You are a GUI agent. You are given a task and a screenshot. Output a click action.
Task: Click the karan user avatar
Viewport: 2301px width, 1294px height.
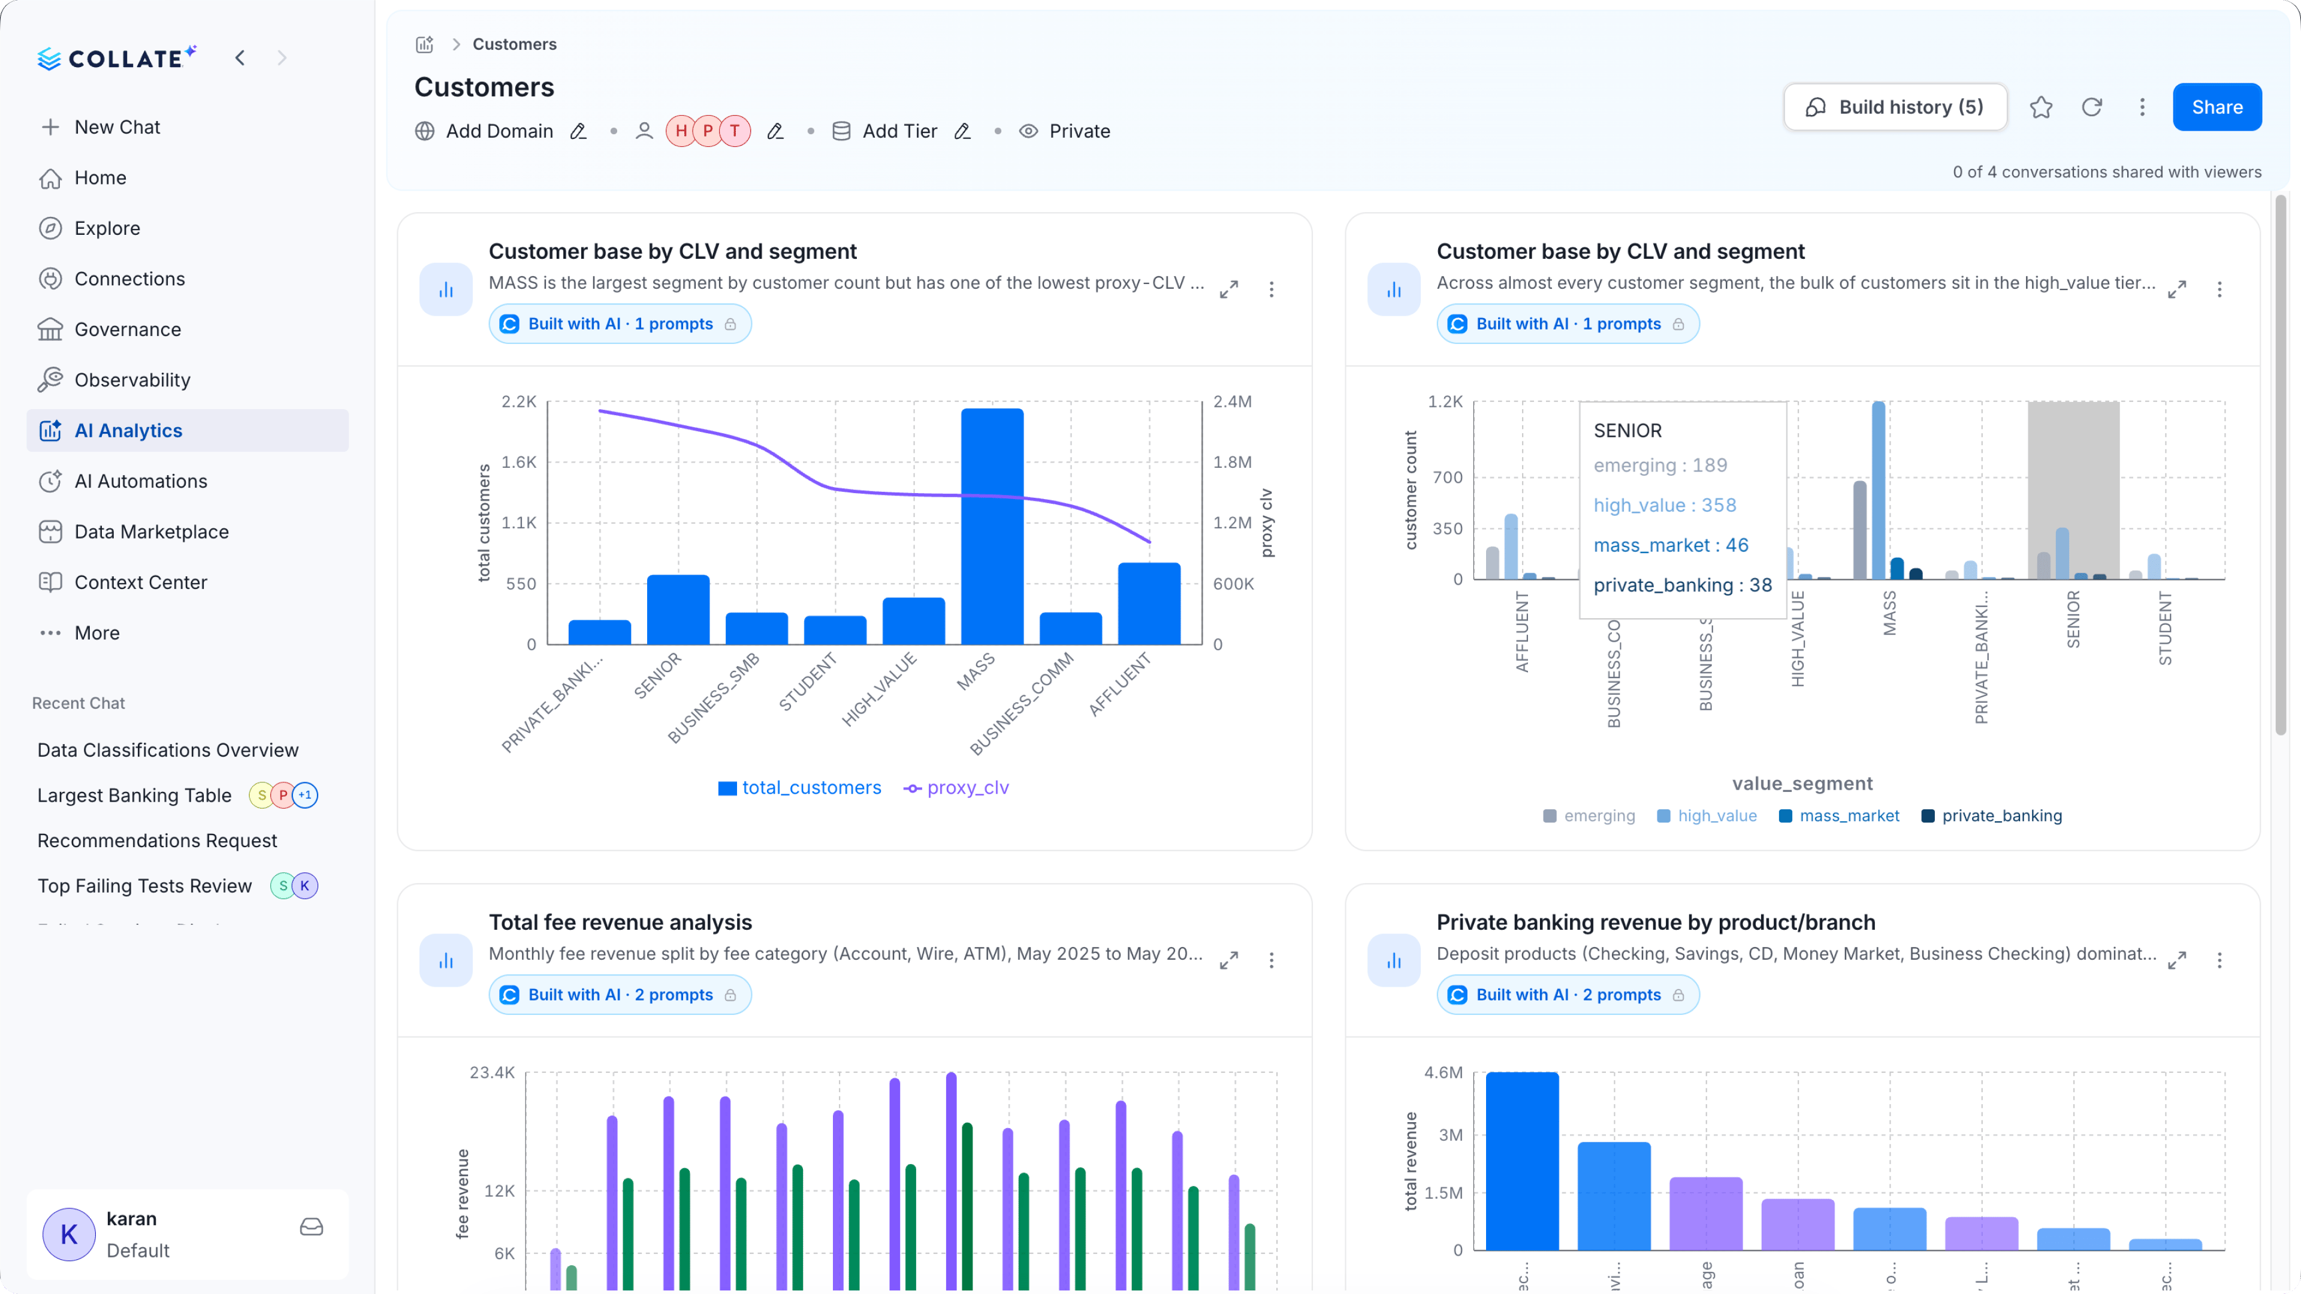click(x=69, y=1234)
